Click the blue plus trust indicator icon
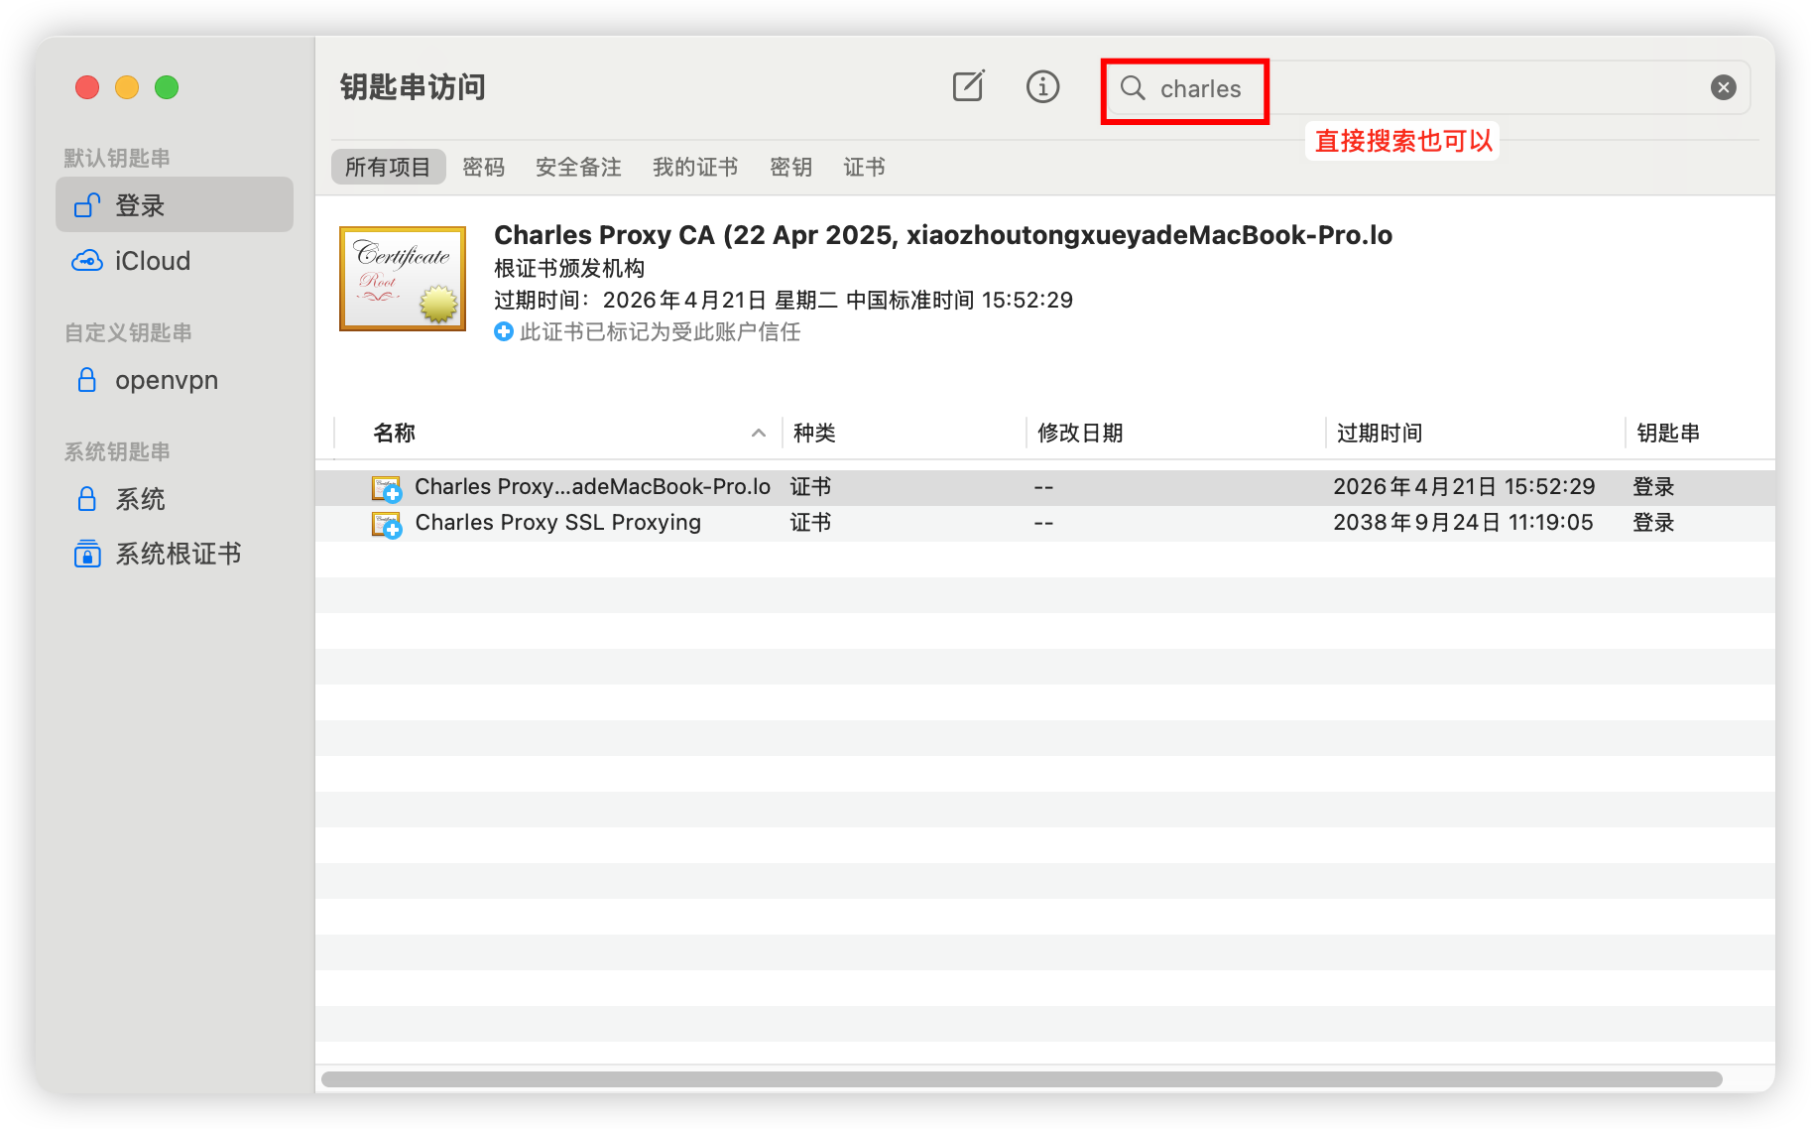The width and height of the screenshot is (1811, 1129). pyautogui.click(x=504, y=331)
